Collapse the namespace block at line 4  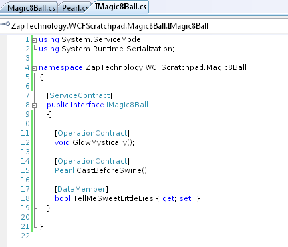[34, 68]
